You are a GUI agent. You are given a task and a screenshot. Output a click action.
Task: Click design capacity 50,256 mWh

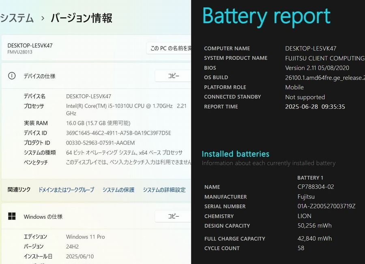[314, 226]
